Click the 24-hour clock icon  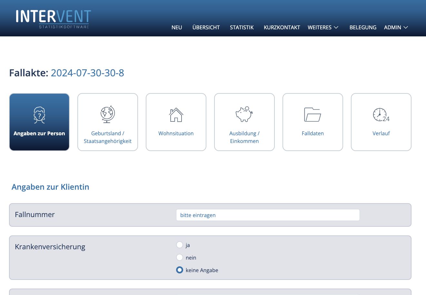click(381, 115)
